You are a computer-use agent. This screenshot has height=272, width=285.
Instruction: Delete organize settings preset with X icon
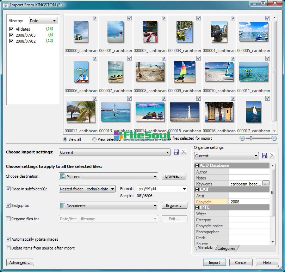coord(272,156)
